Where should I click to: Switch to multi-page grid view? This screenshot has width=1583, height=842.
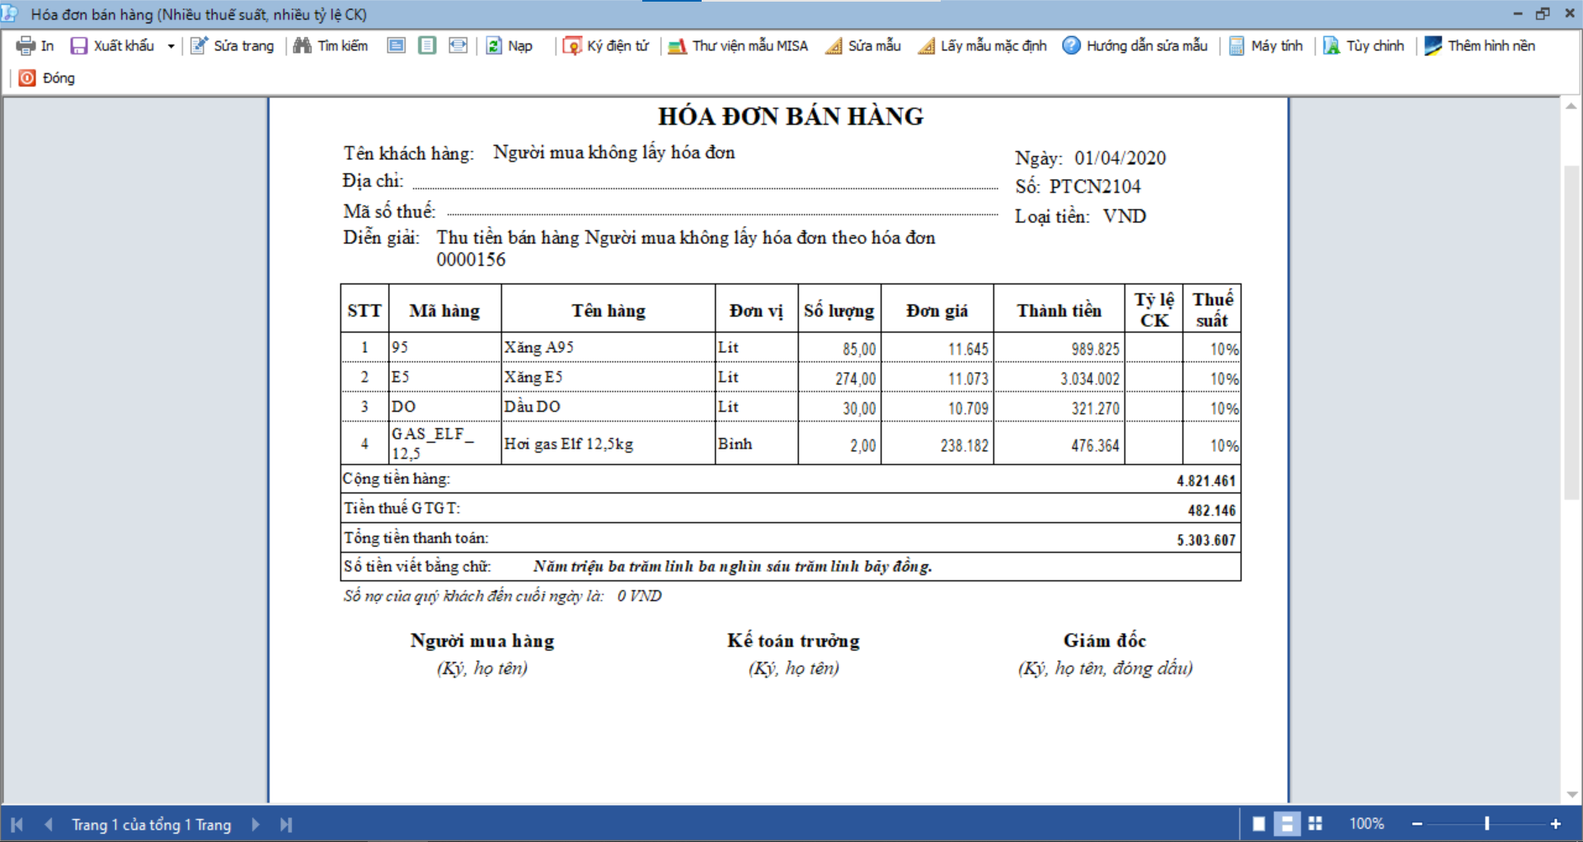pos(1315,824)
